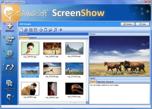
Task: Select thumbnail img_2787906.jpg winter forest
Action: 74,48
